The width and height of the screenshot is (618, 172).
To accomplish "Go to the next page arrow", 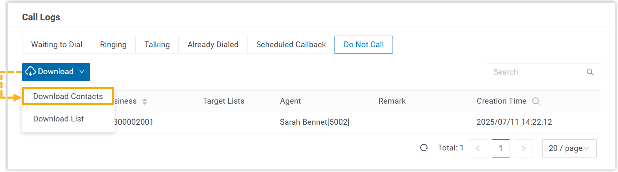I will point(524,148).
